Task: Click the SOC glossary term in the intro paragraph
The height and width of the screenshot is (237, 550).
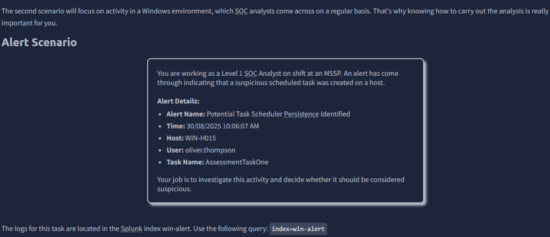Action: point(242,11)
